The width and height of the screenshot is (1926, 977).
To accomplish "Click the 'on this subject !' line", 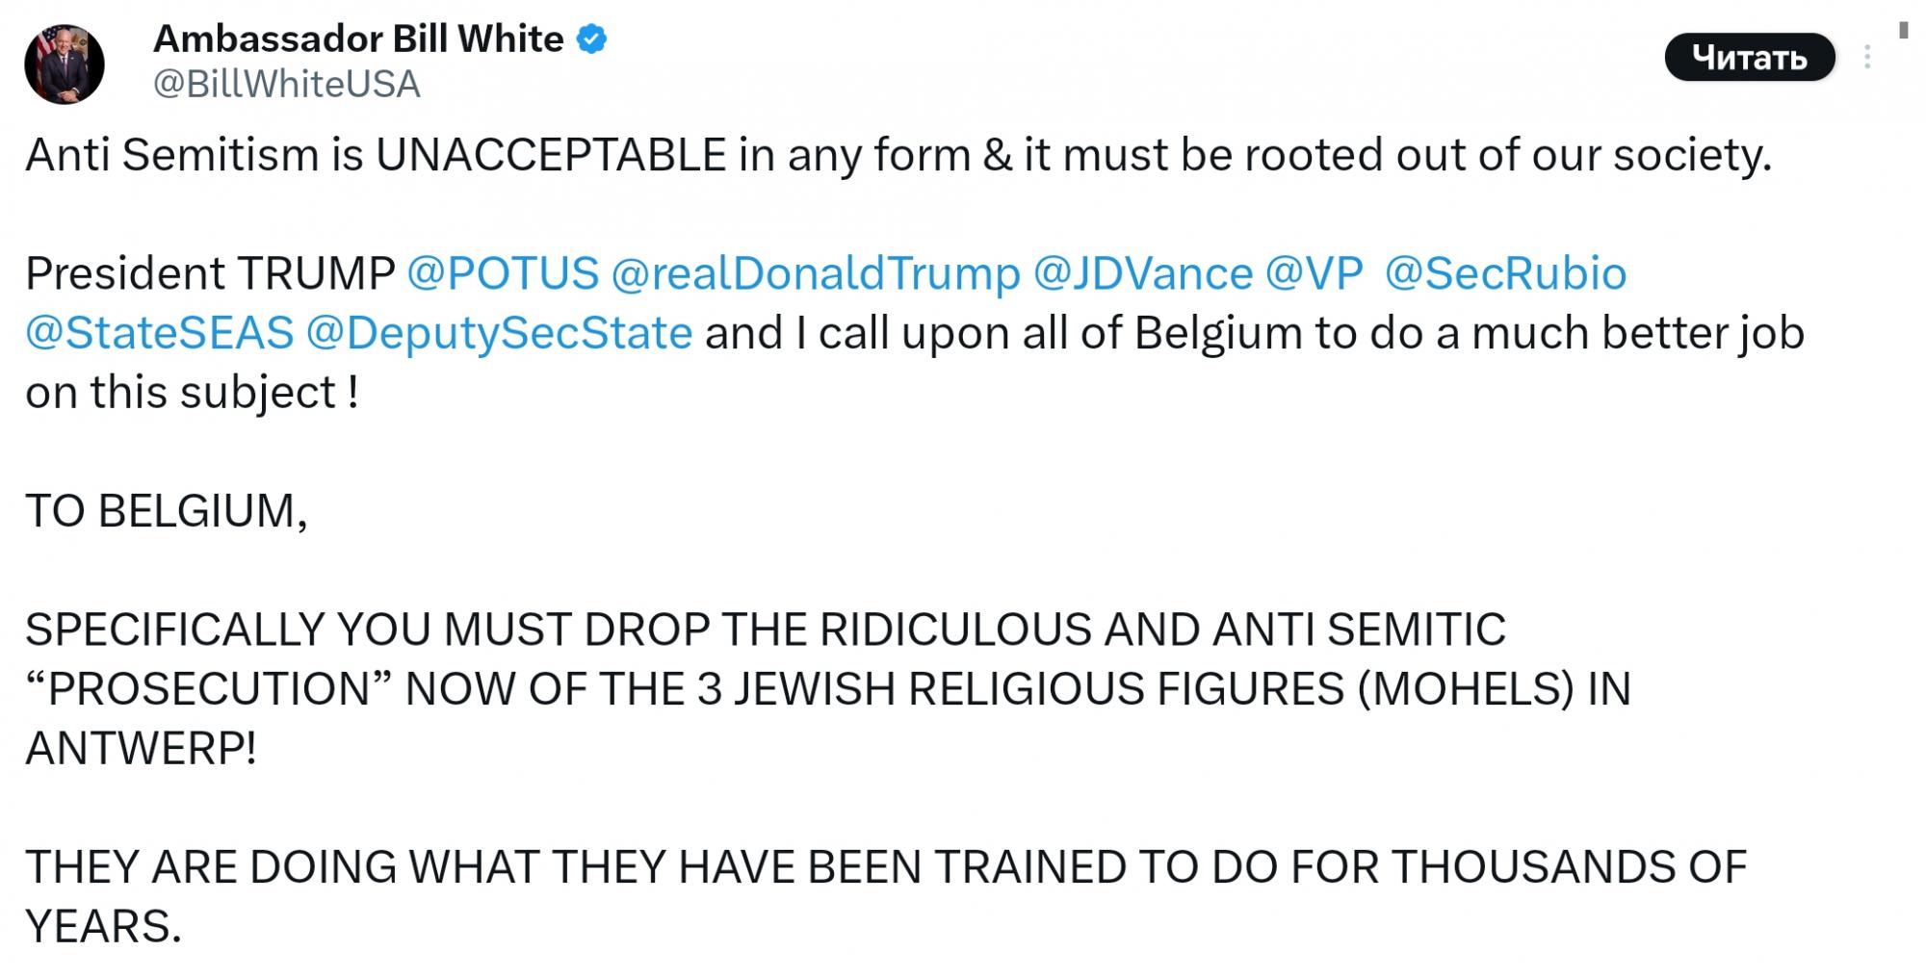I will point(192,393).
